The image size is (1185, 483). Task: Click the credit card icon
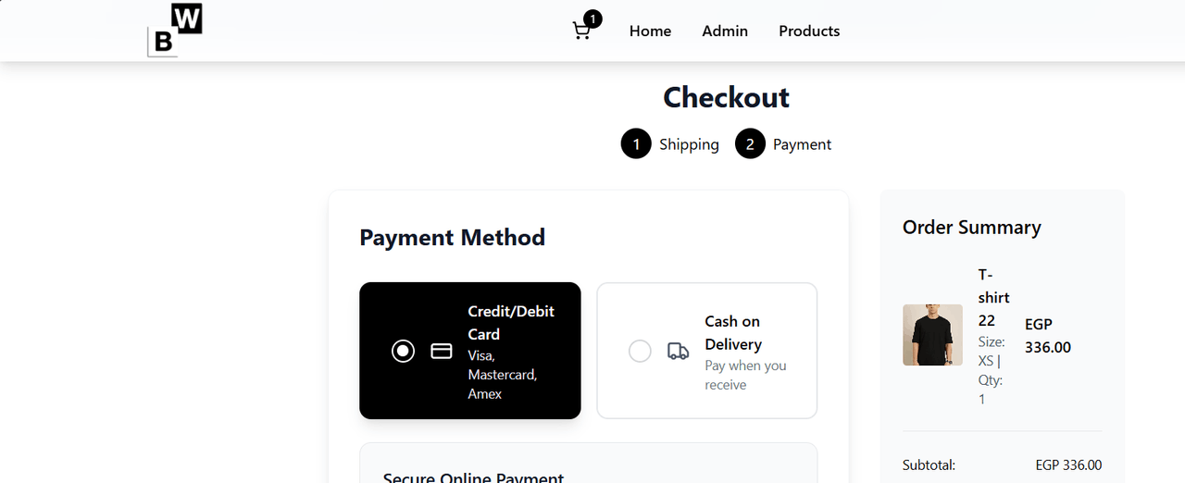pyautogui.click(x=442, y=352)
